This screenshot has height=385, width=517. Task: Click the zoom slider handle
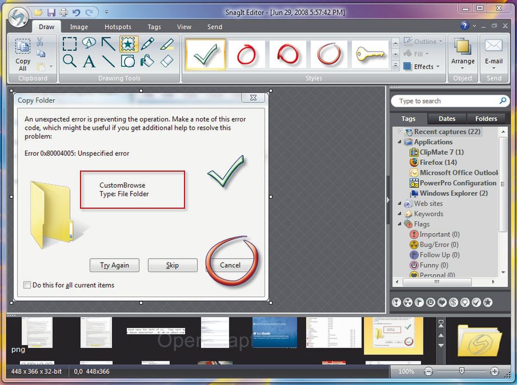tap(462, 371)
